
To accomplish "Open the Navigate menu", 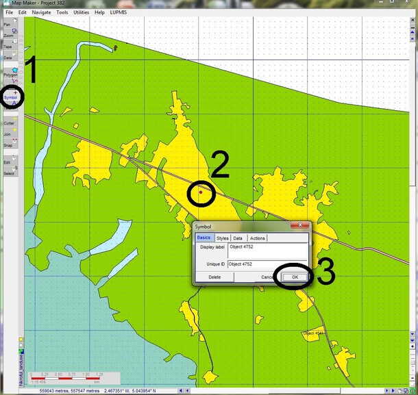I will click(x=41, y=12).
